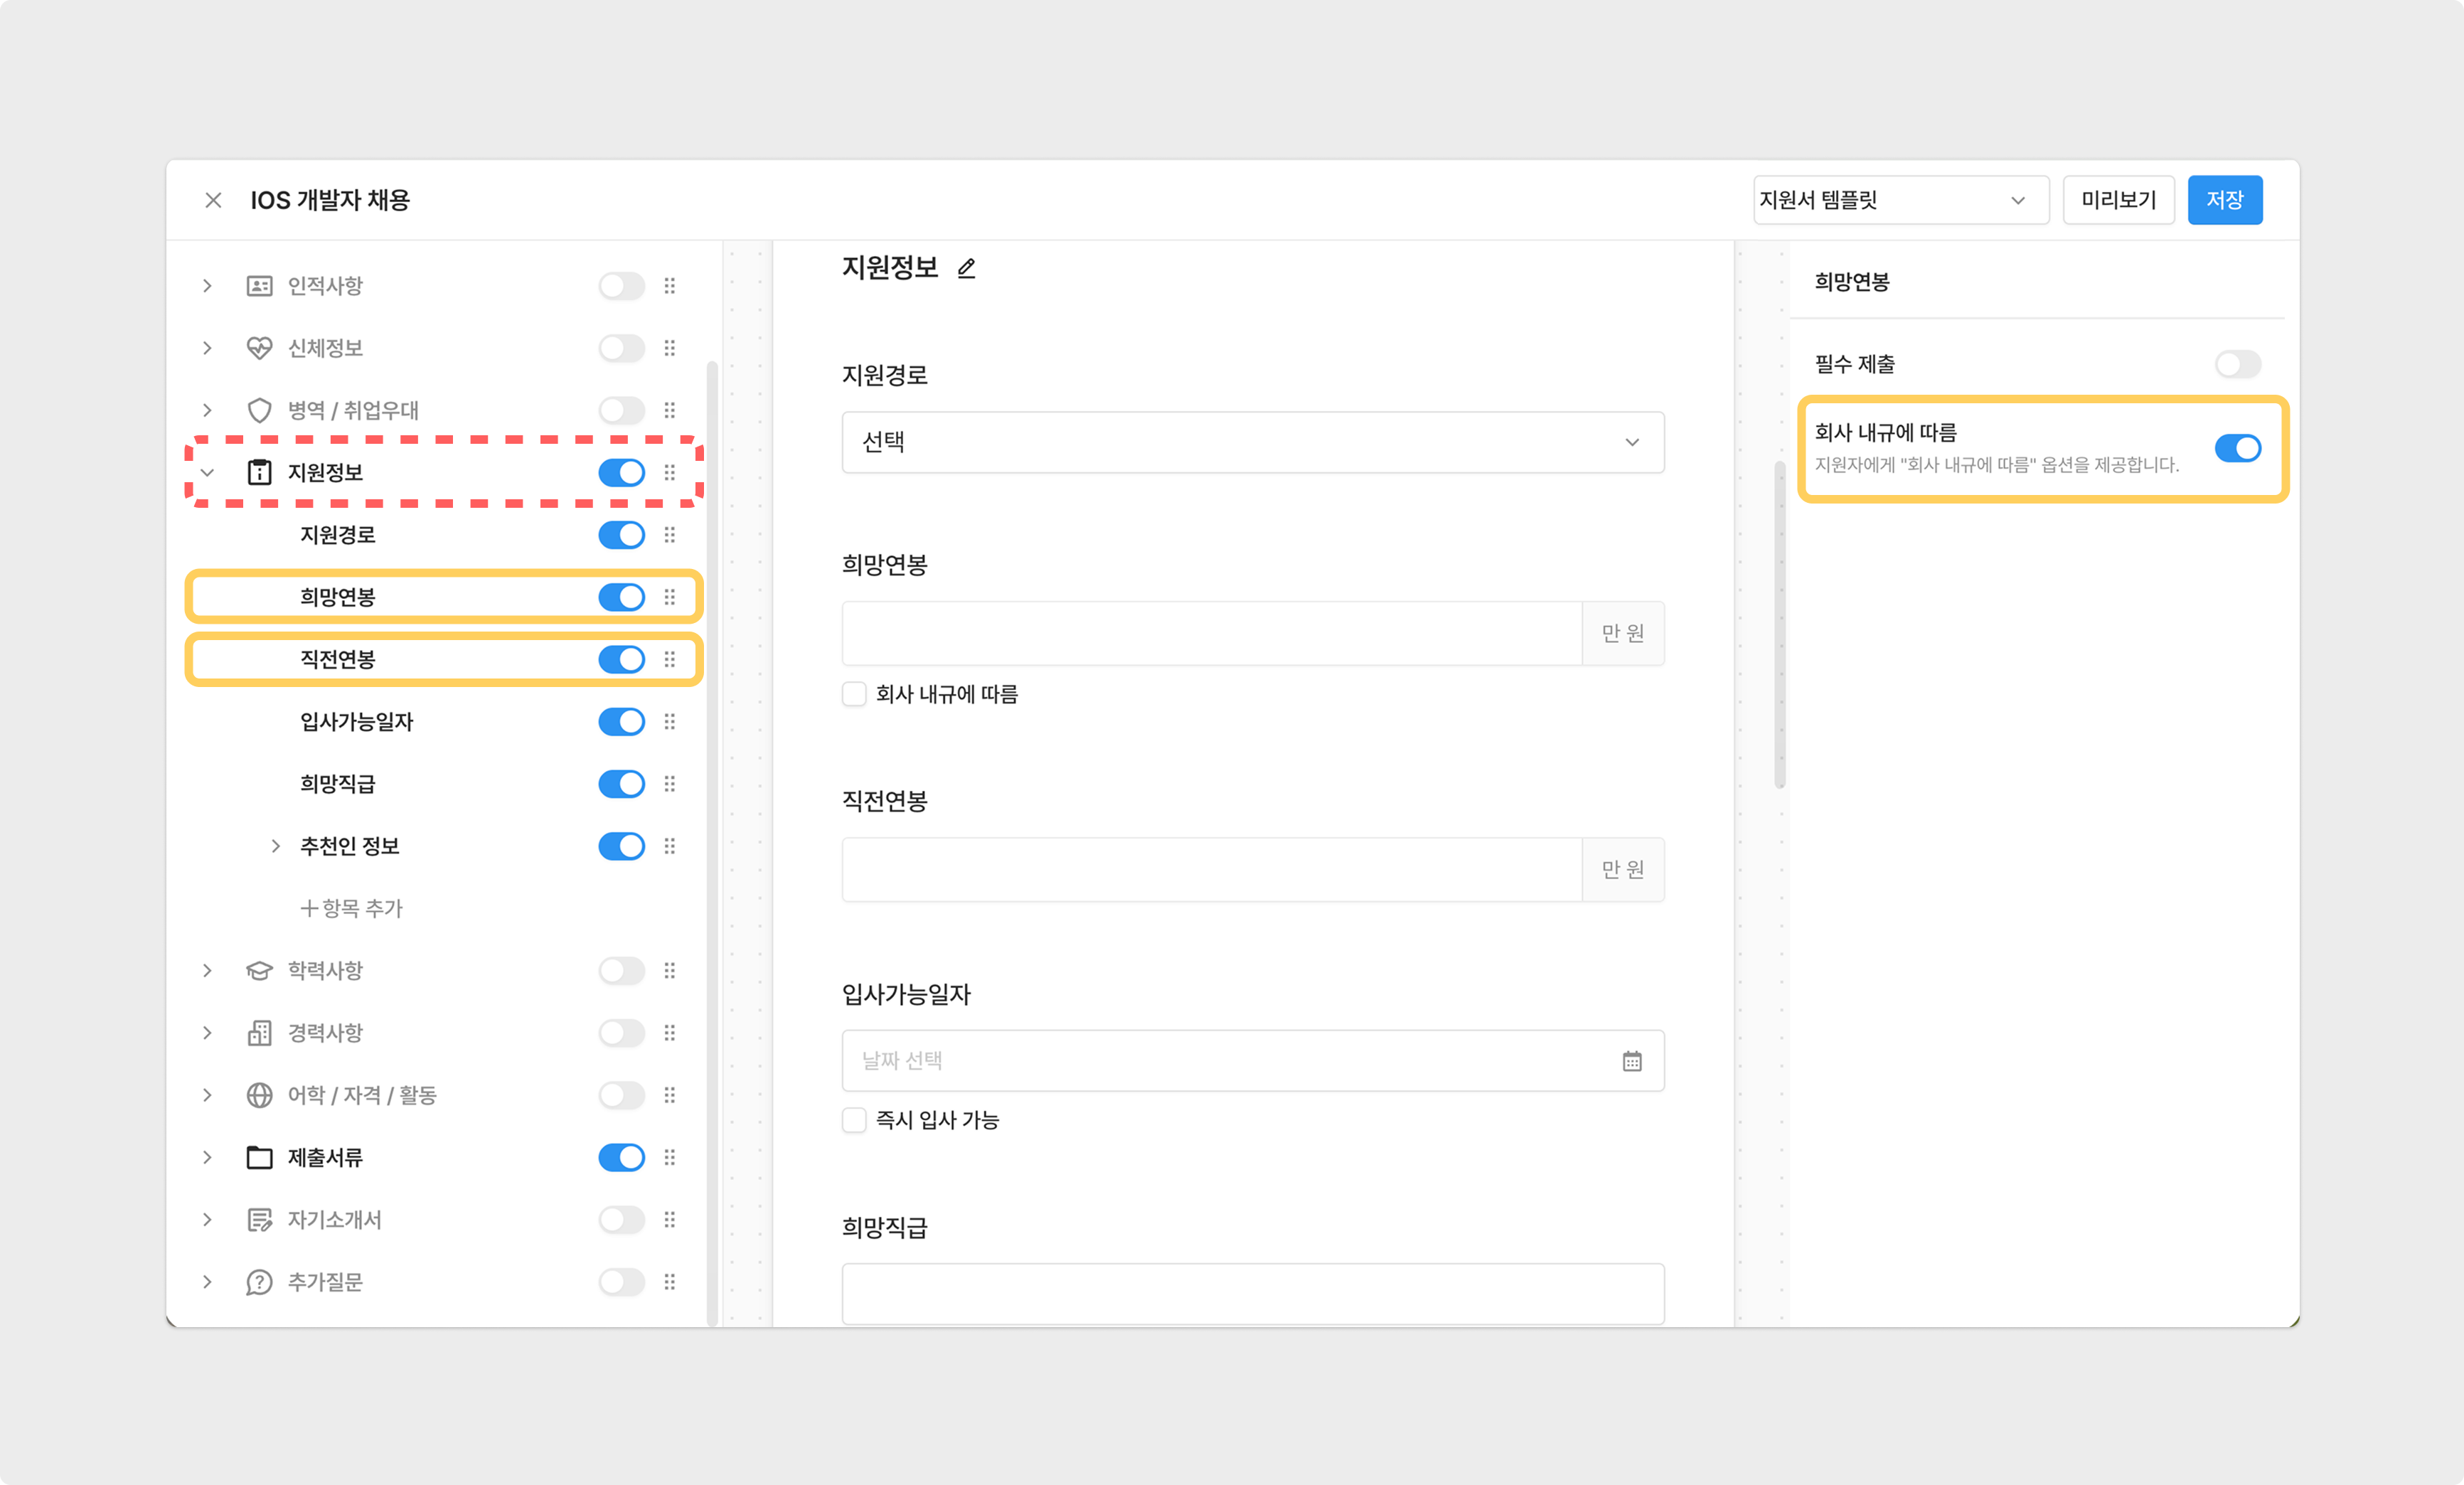Screen dimensions: 2464x1485
Task: Click the 인적사항 ID card icon
Action: click(x=259, y=286)
